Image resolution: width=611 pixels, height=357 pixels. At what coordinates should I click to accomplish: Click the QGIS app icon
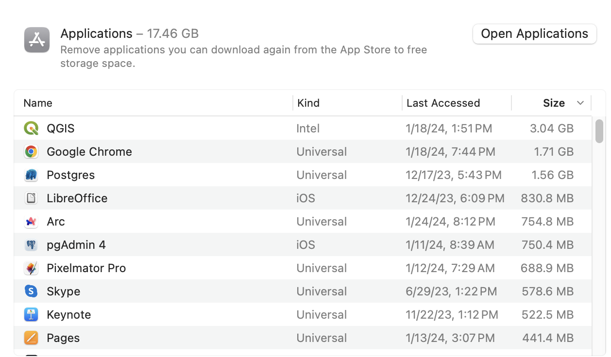(x=31, y=129)
